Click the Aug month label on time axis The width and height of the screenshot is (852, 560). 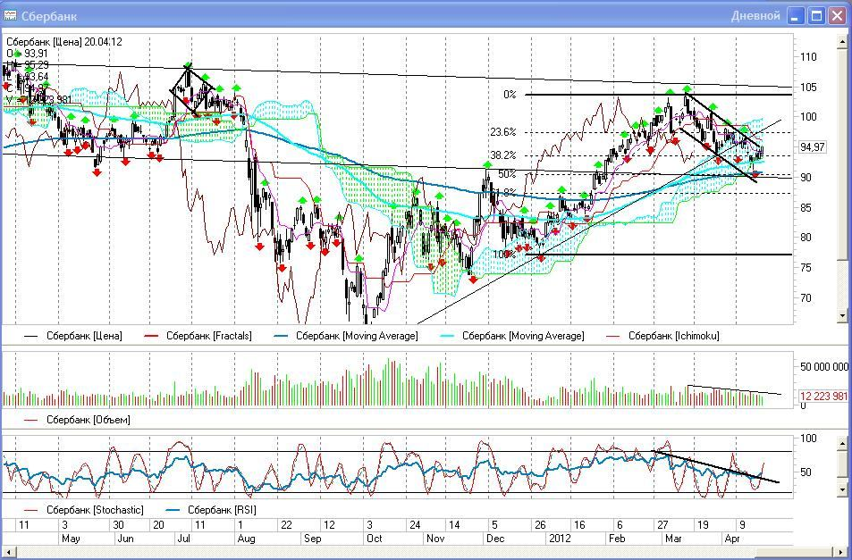click(246, 539)
